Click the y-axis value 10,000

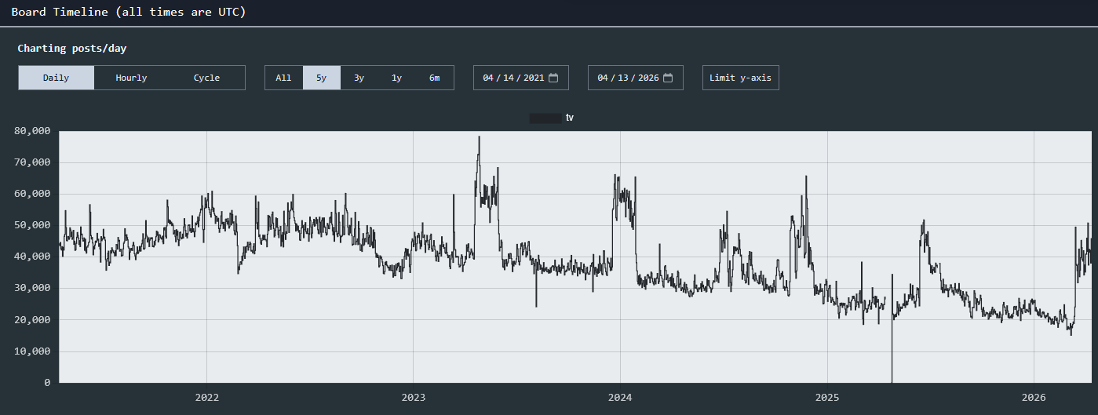(32, 351)
